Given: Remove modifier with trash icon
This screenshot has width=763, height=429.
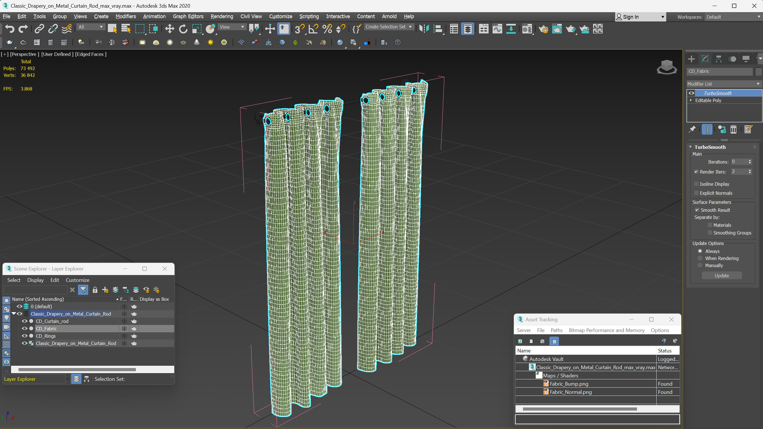Looking at the screenshot, I should 733,129.
